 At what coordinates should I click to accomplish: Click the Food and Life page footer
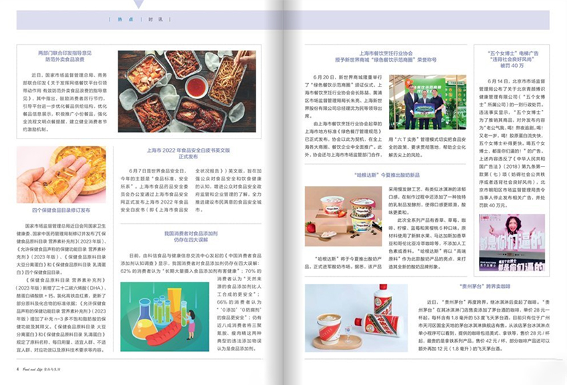click(39, 370)
